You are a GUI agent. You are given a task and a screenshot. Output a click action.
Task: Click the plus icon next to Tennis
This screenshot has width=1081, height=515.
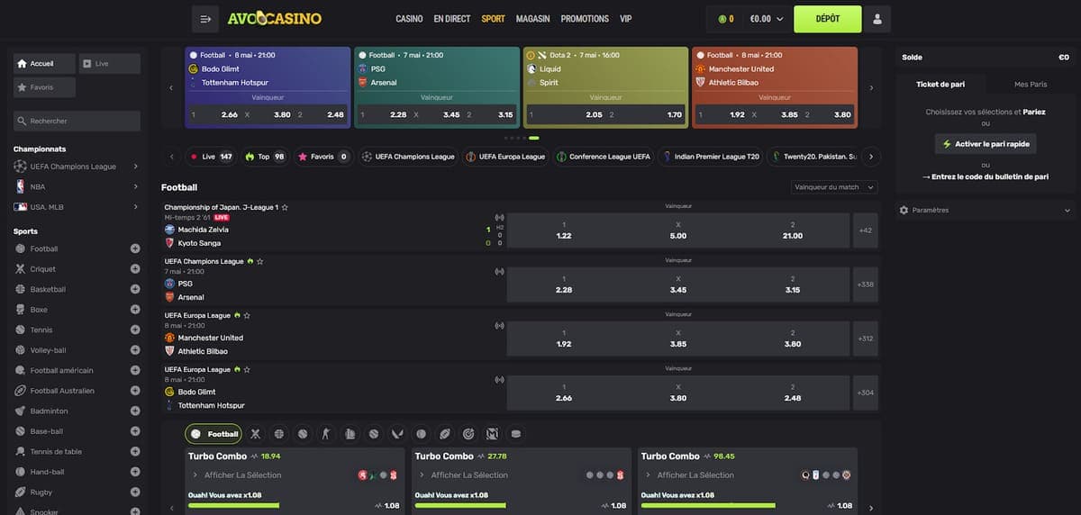tap(135, 330)
